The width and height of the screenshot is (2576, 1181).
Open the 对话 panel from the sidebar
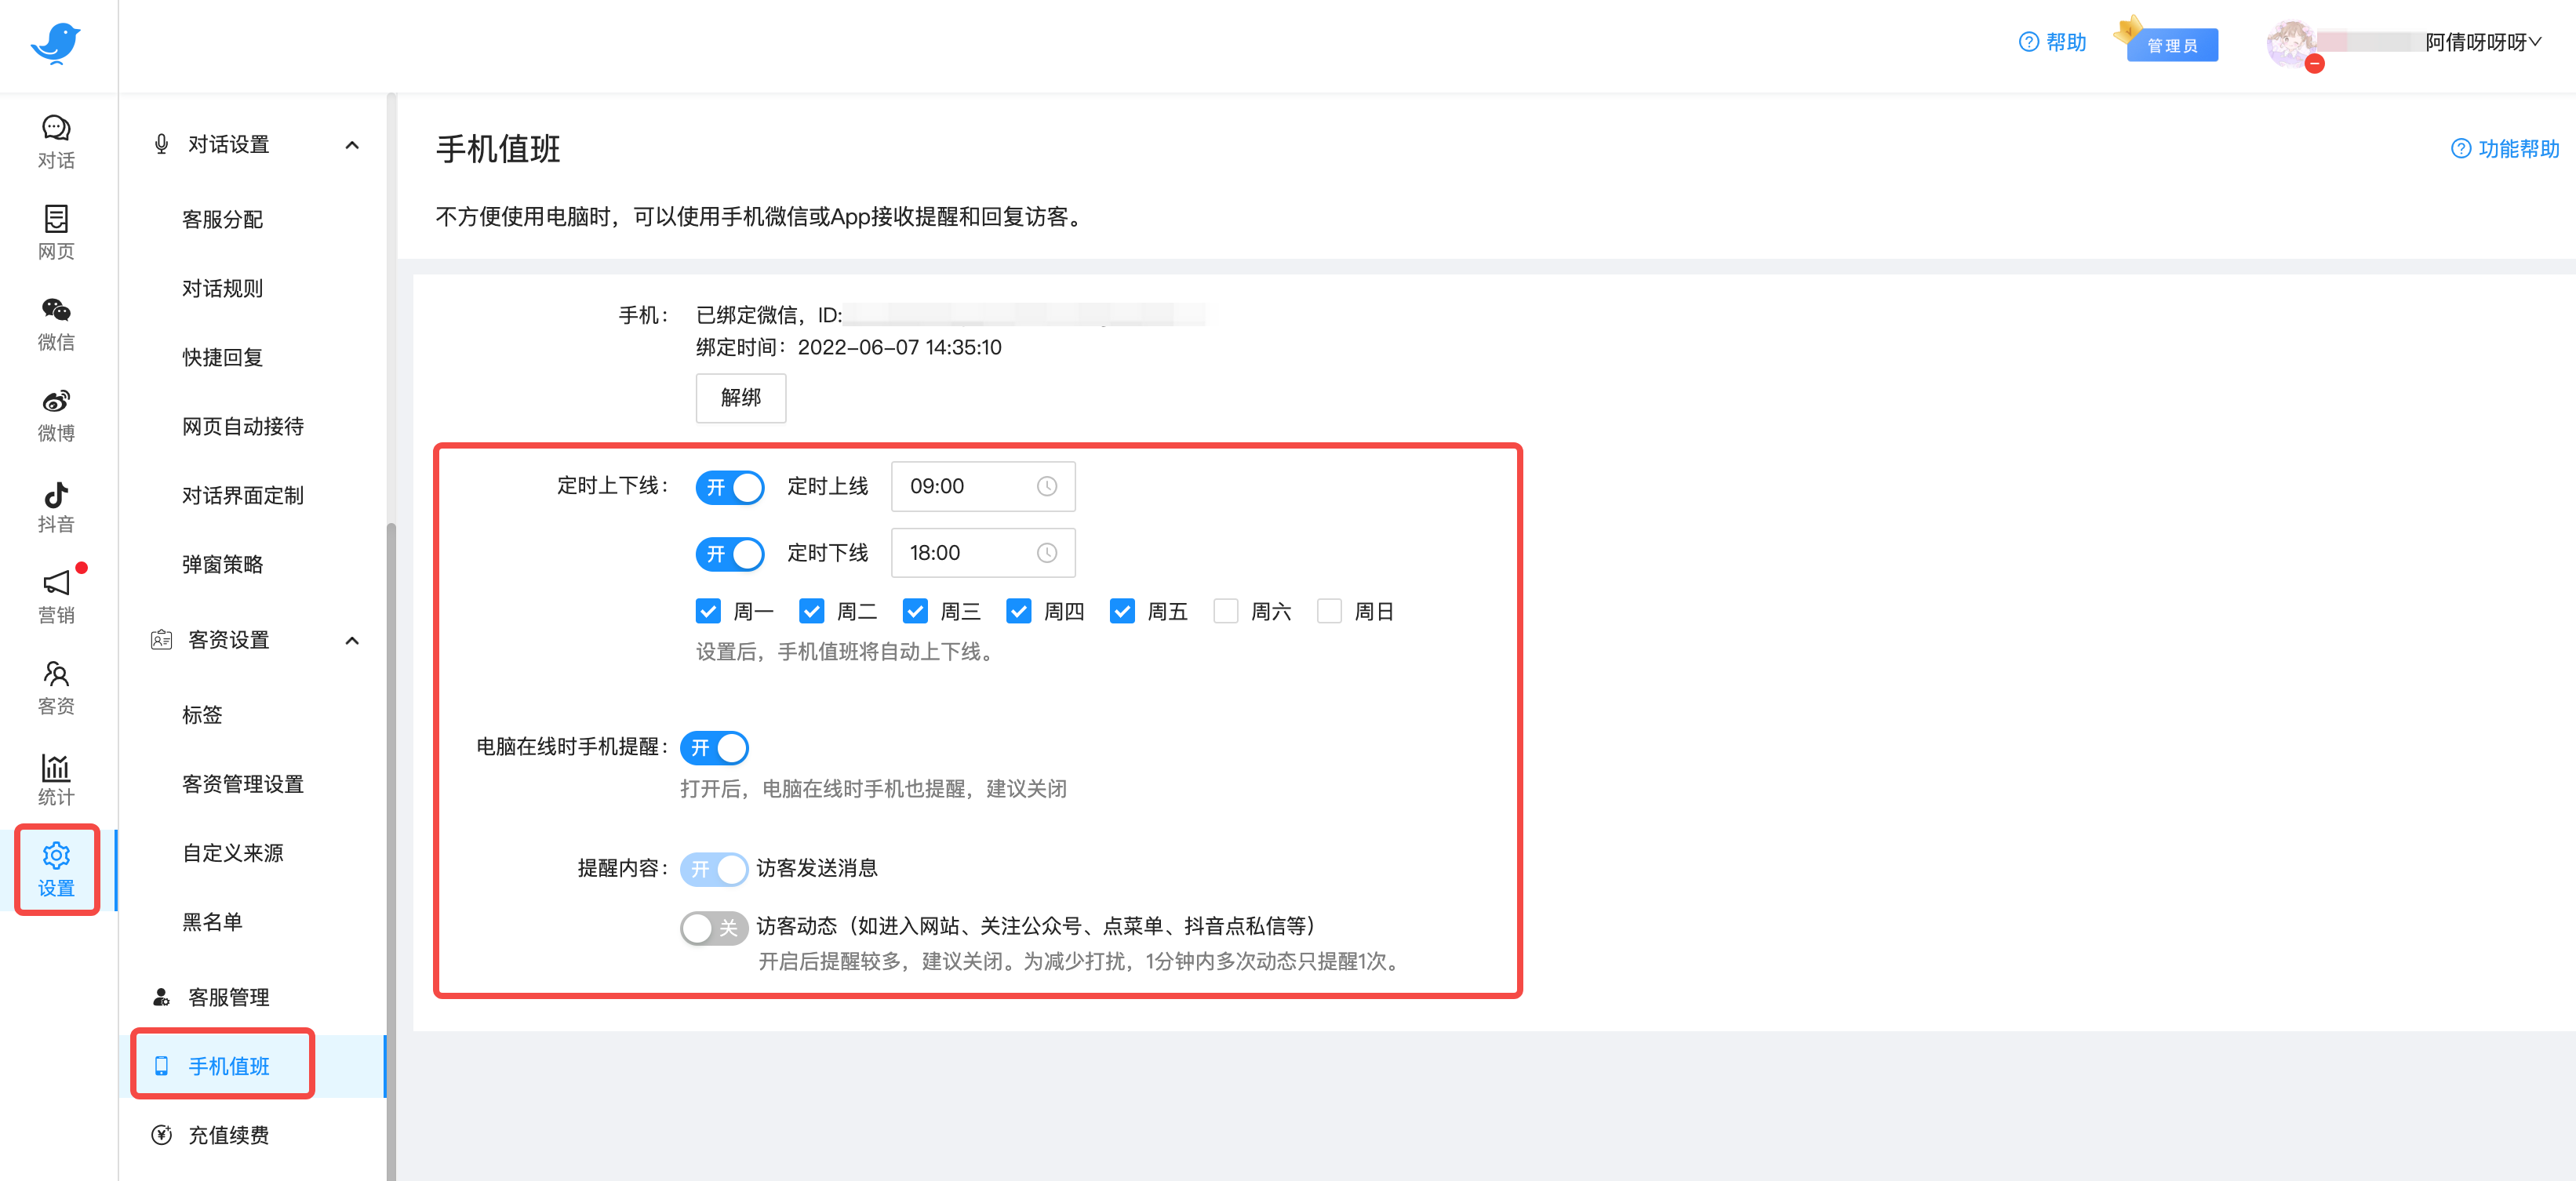[x=55, y=141]
